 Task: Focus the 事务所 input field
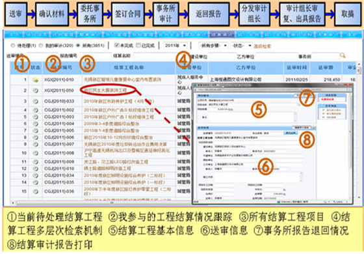325,56
